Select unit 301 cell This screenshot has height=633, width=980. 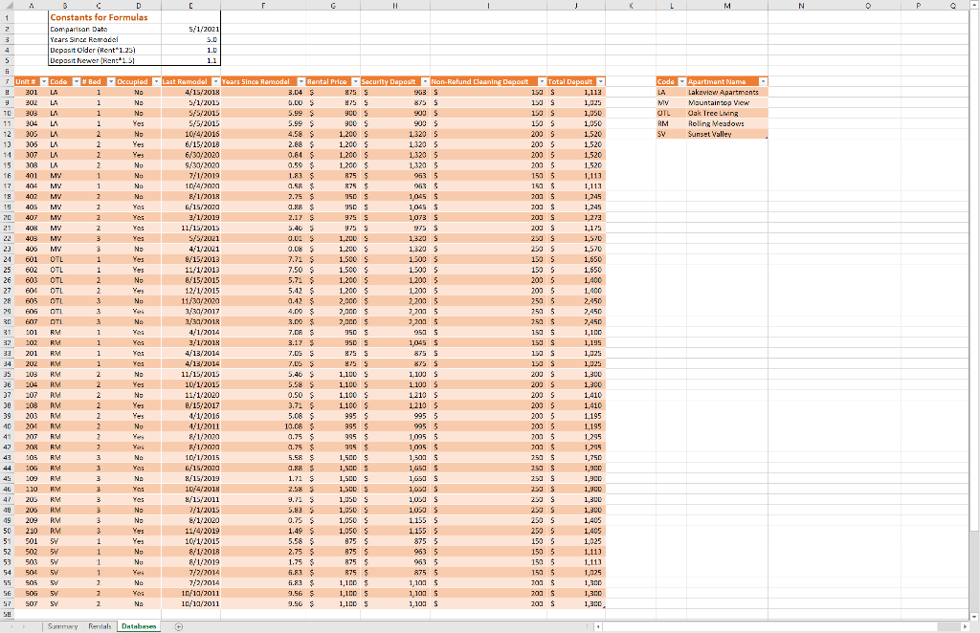coord(32,93)
